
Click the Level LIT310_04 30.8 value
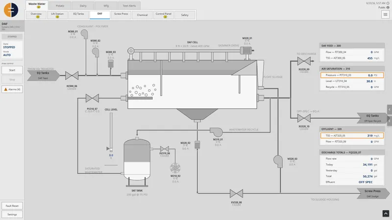pos(369,81)
